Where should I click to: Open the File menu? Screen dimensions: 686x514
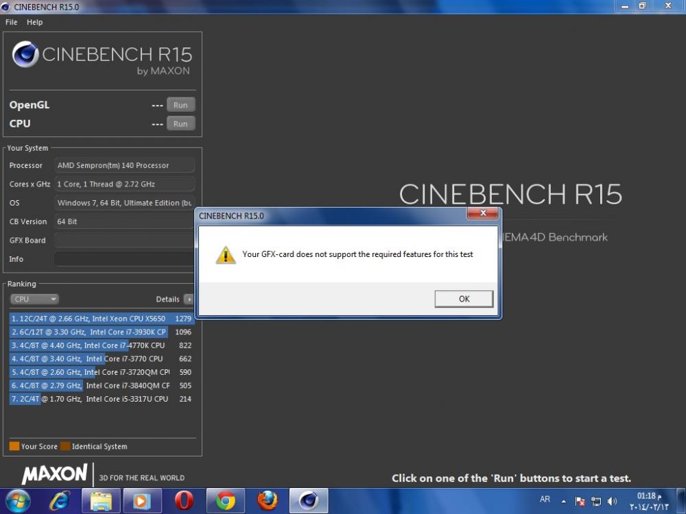tap(12, 22)
